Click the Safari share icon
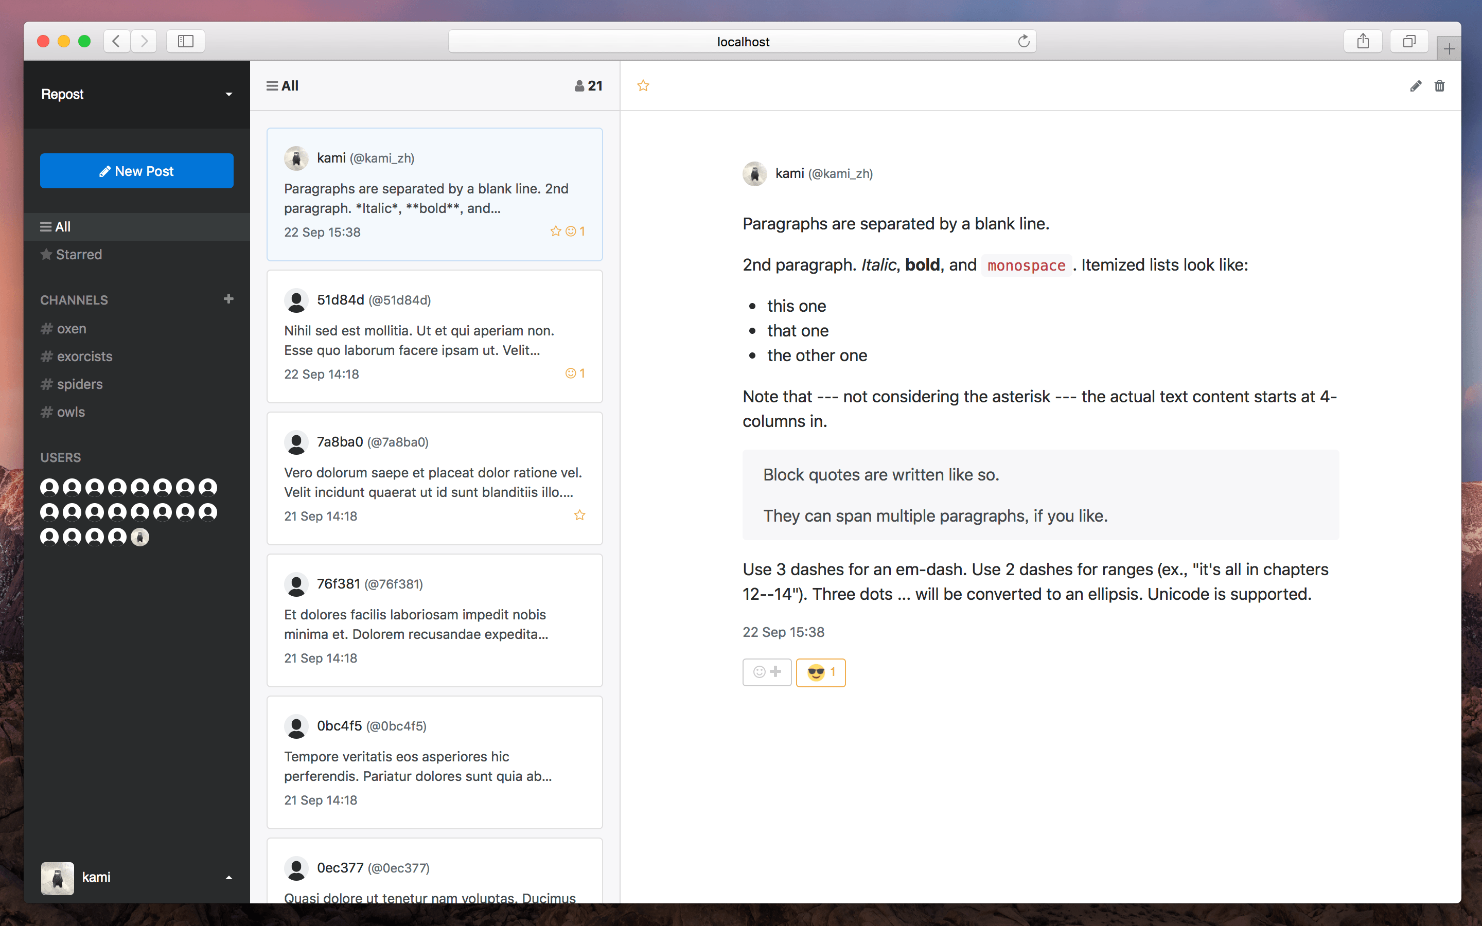 pyautogui.click(x=1363, y=41)
